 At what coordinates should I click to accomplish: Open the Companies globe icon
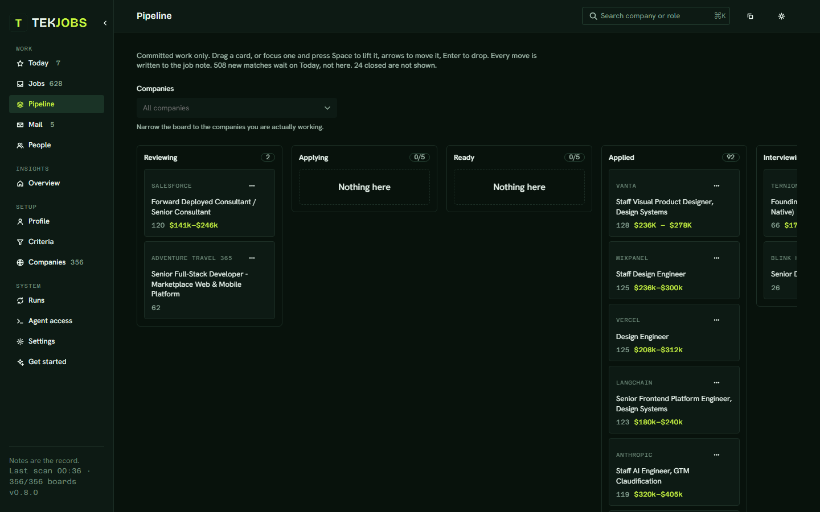20,262
